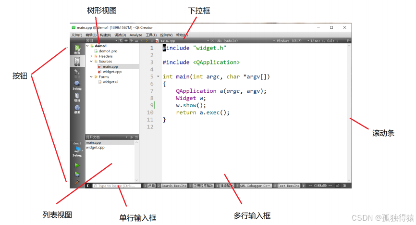Close the main.cpp document with X
This screenshot has height=225, width=416.
(x=212, y=41)
